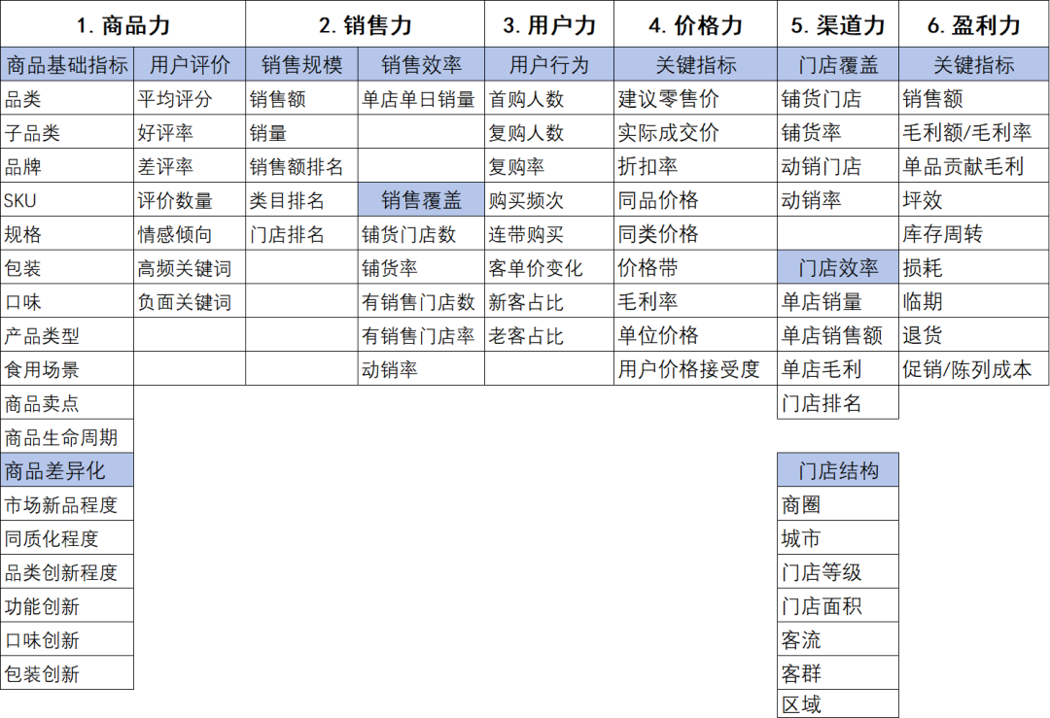
Task: Click the "首购人数" cell
Action: click(x=549, y=99)
